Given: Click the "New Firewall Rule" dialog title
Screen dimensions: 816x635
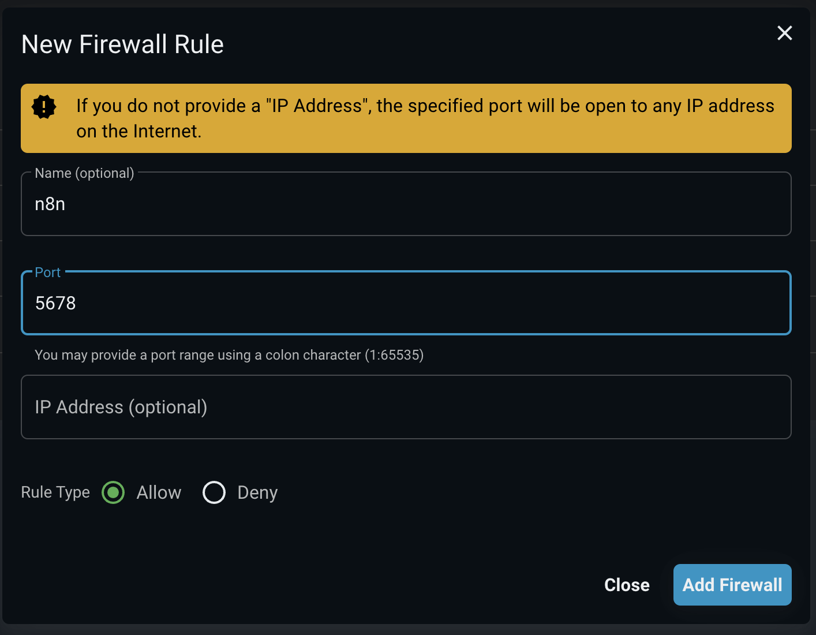Looking at the screenshot, I should tap(122, 44).
